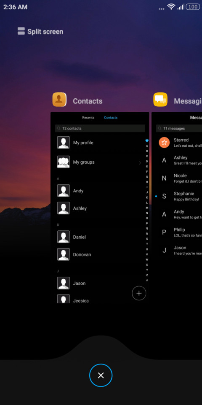Switch to the Recents tab
202x405 pixels.
point(88,118)
